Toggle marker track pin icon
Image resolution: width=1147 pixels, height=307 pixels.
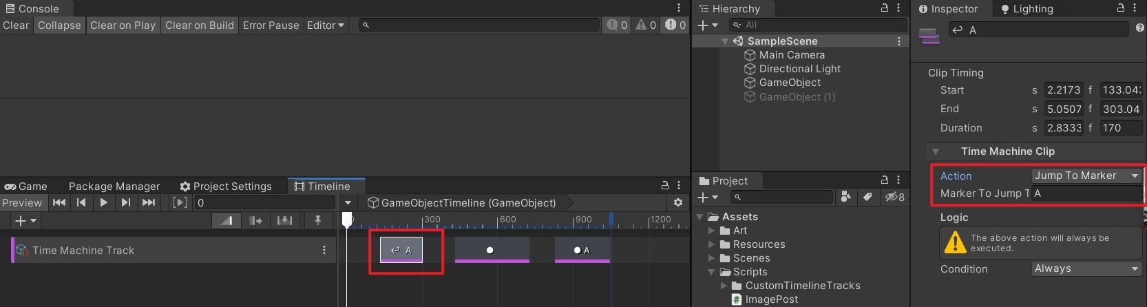(x=317, y=220)
